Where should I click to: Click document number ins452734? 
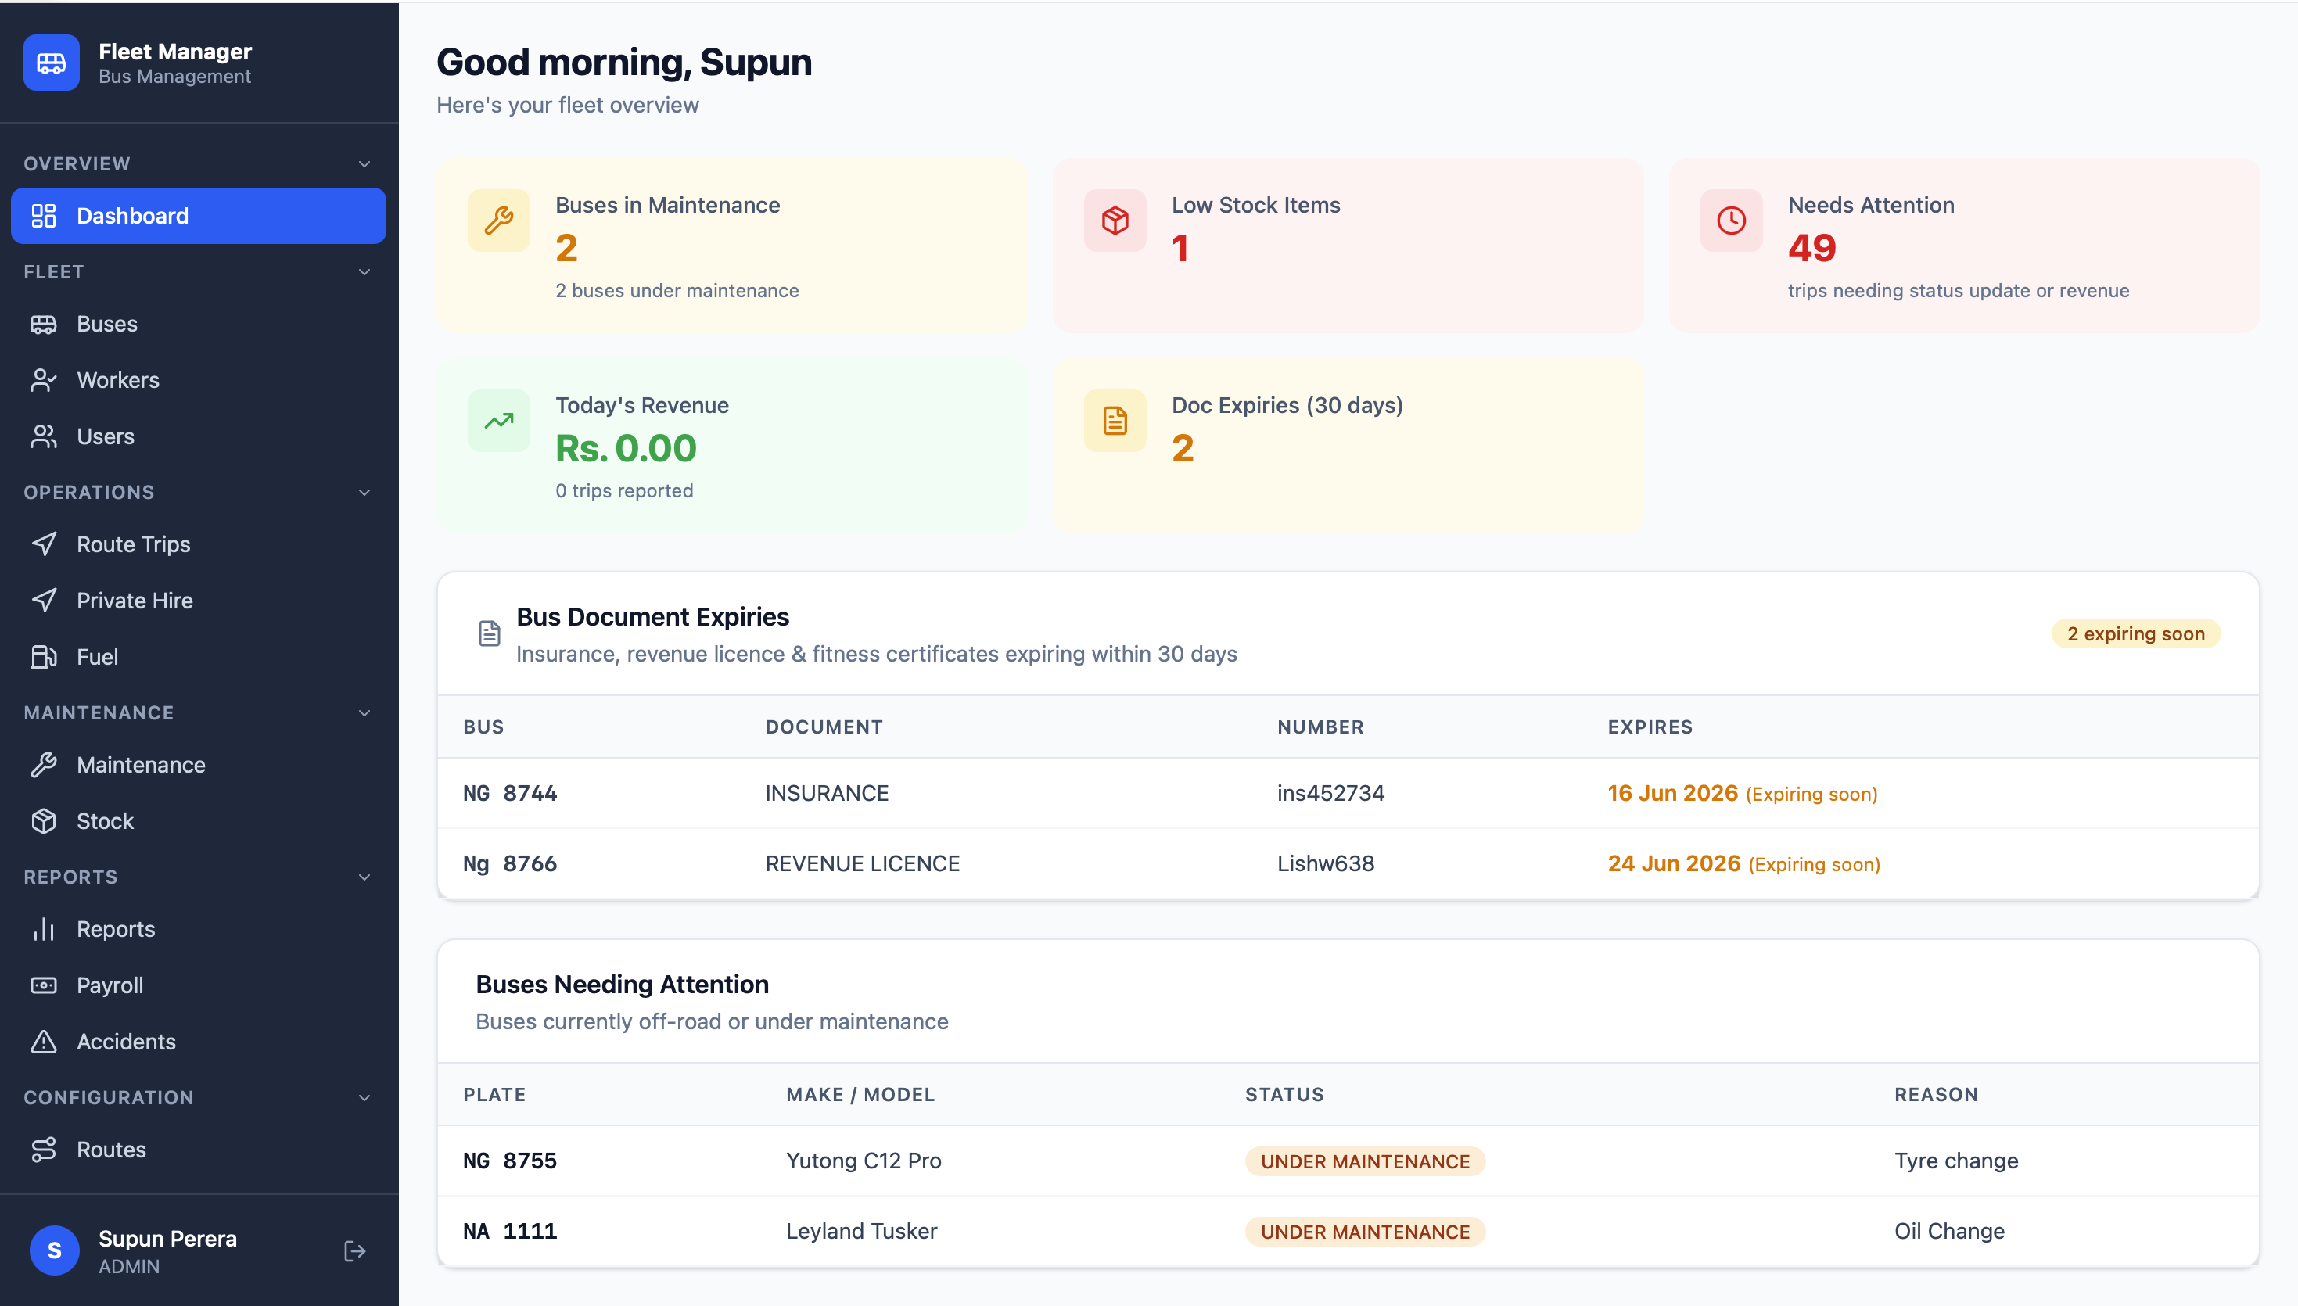point(1331,794)
